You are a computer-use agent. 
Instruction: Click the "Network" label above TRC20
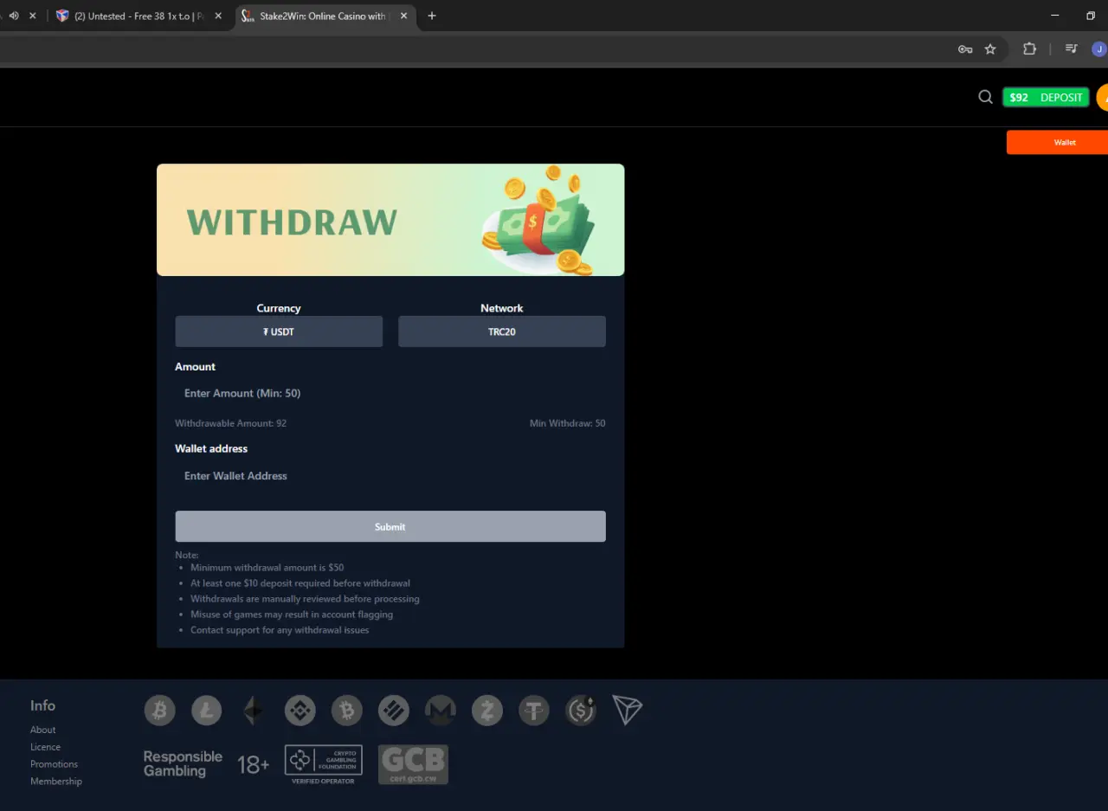pyautogui.click(x=502, y=308)
